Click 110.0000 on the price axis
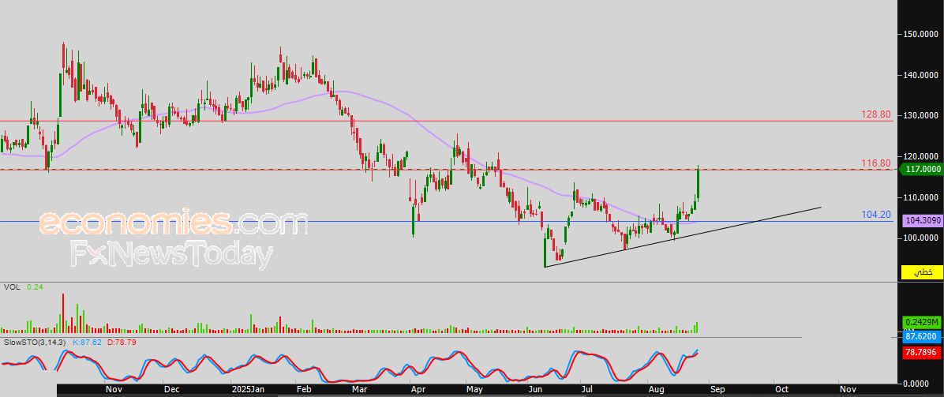 [x=921, y=197]
